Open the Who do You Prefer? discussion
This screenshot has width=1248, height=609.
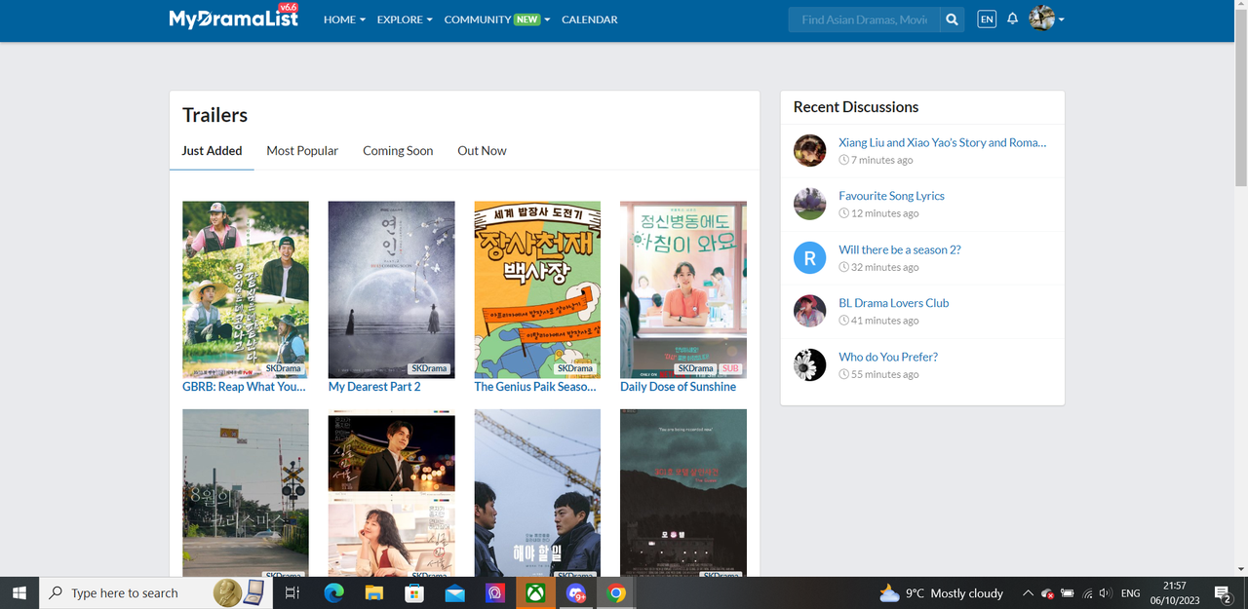coord(888,357)
